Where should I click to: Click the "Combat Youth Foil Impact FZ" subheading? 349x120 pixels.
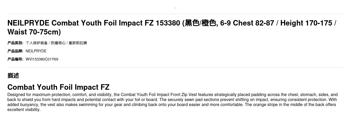click(58, 87)
